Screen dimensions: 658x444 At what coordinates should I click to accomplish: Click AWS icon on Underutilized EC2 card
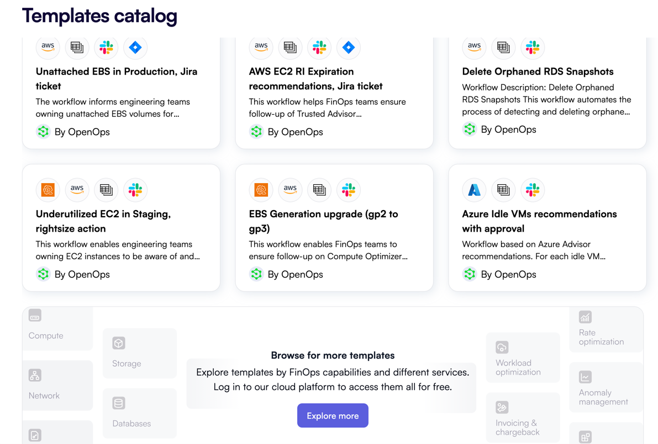click(x=77, y=190)
